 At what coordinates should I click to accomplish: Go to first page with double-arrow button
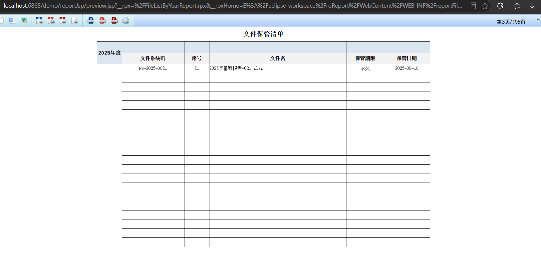(538, 20)
